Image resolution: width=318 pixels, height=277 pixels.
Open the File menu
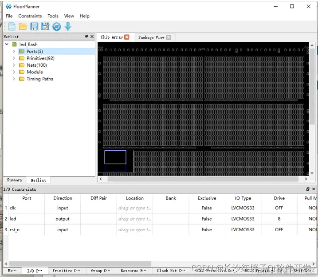pyautogui.click(x=9, y=16)
